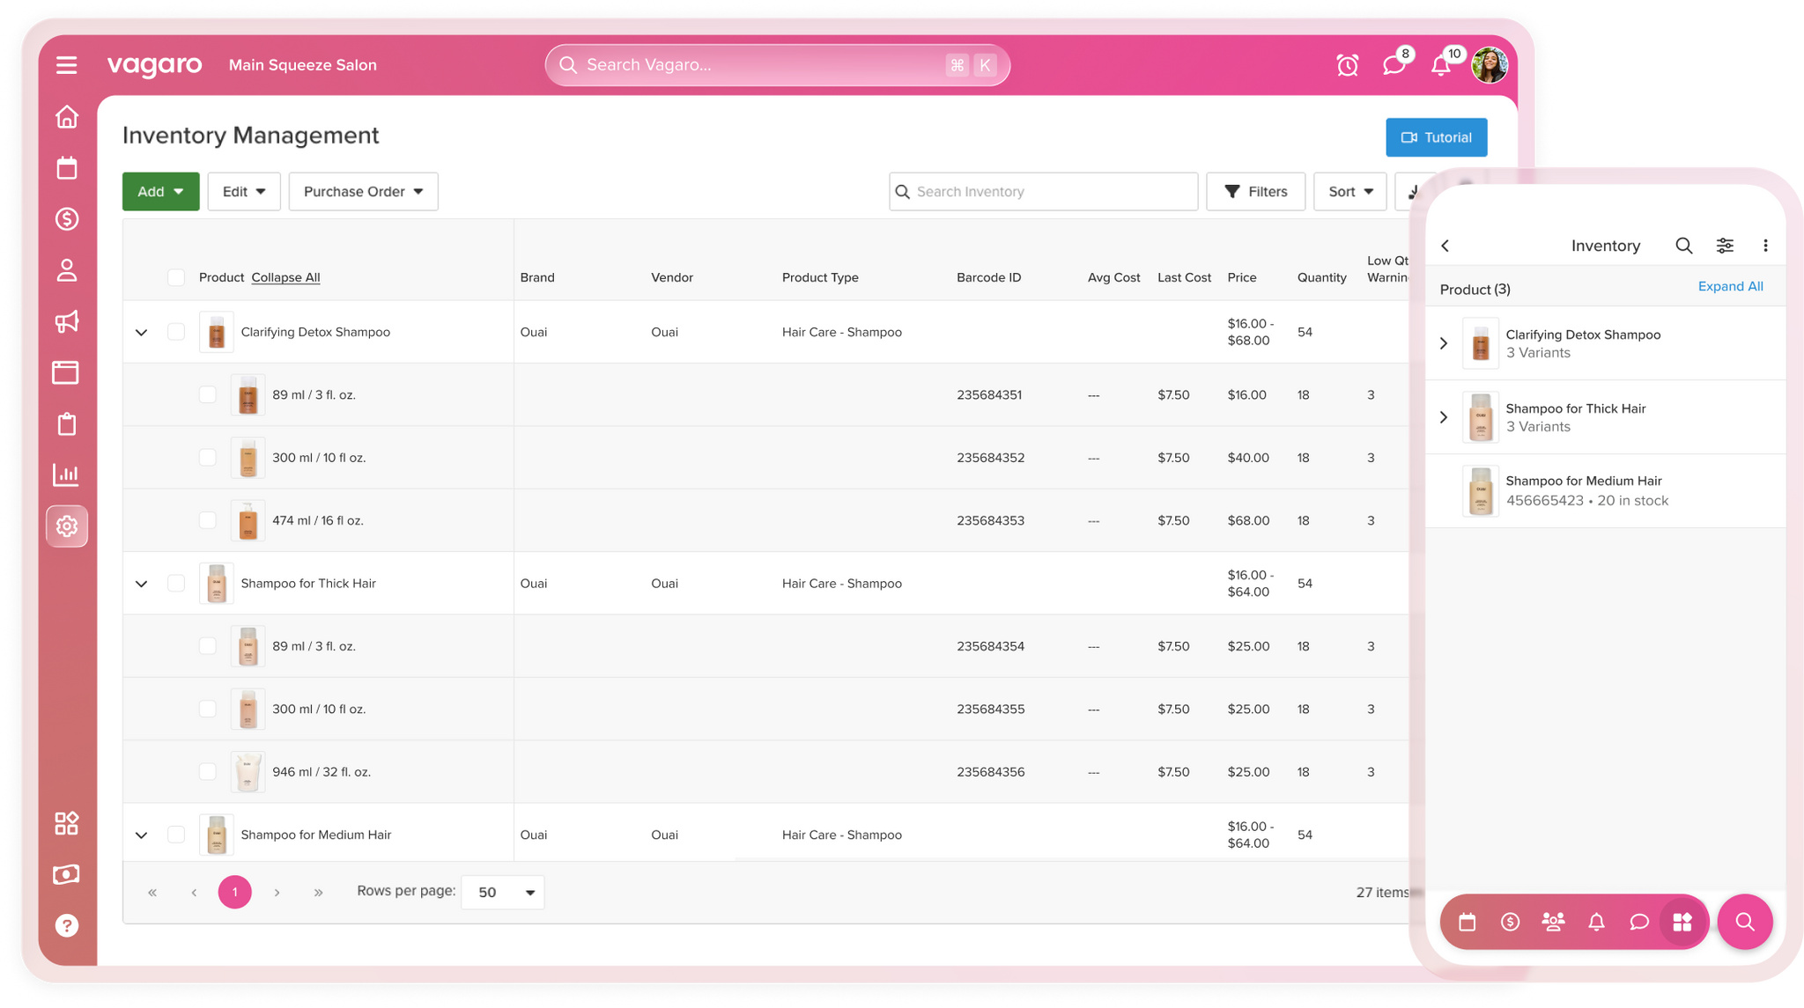Open the Reports bar chart sidebar icon
Image resolution: width=1804 pixels, height=1008 pixels.
(x=66, y=475)
